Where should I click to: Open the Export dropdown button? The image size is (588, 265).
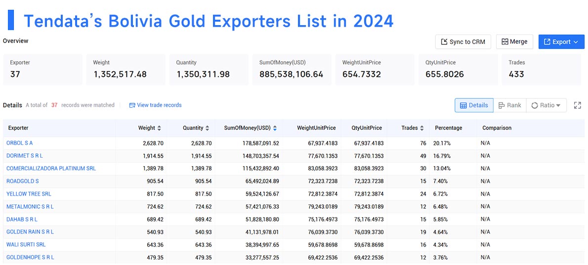tap(561, 42)
